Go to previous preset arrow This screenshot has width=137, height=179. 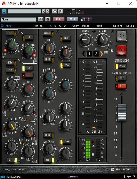[x=44, y=12]
